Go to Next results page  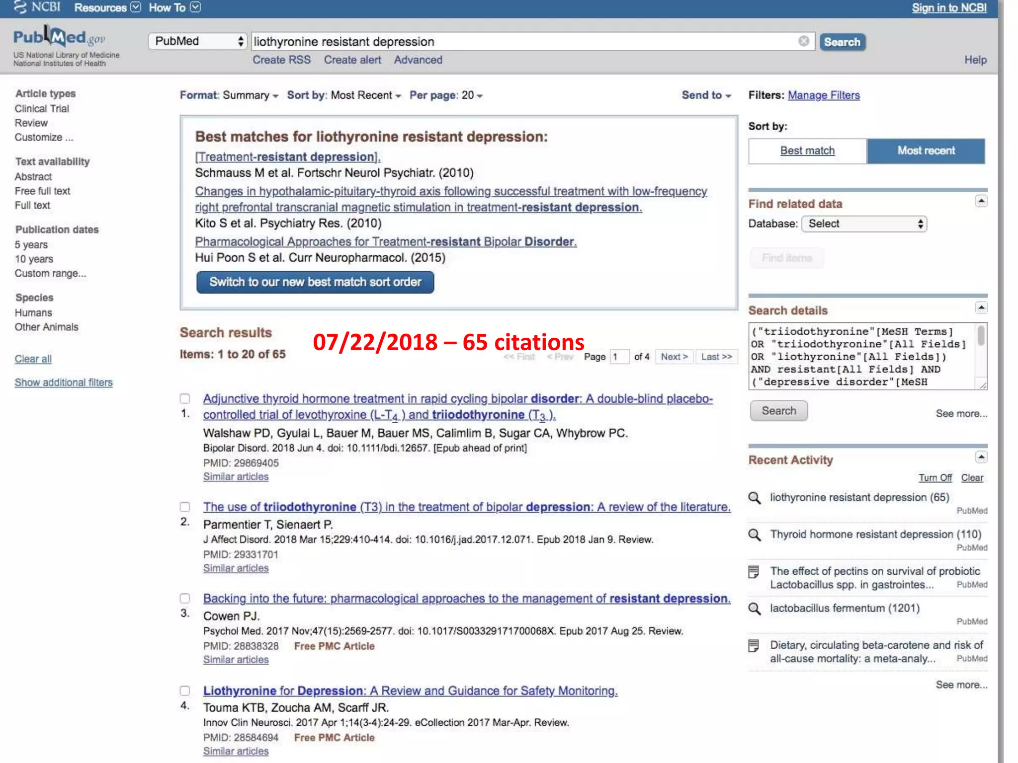674,357
